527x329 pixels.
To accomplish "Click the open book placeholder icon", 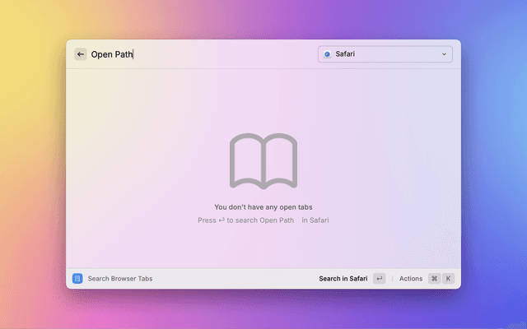I will coord(263,161).
